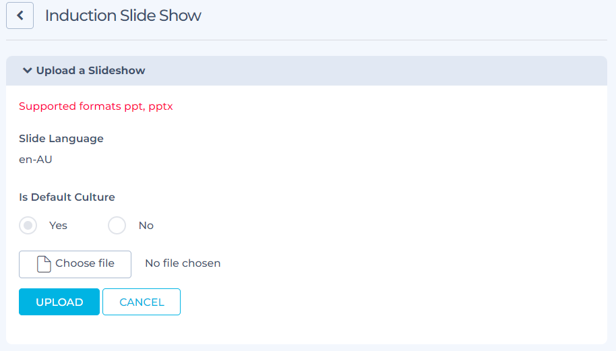Screen dimensions: 616x351
Task: Select the No radio button
Action: (x=117, y=226)
